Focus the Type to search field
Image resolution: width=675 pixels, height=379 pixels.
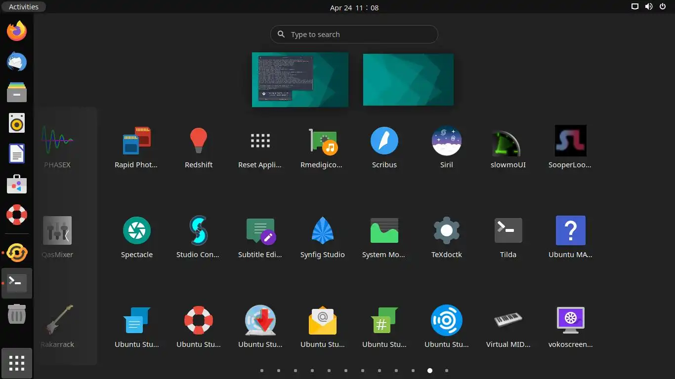[354, 35]
